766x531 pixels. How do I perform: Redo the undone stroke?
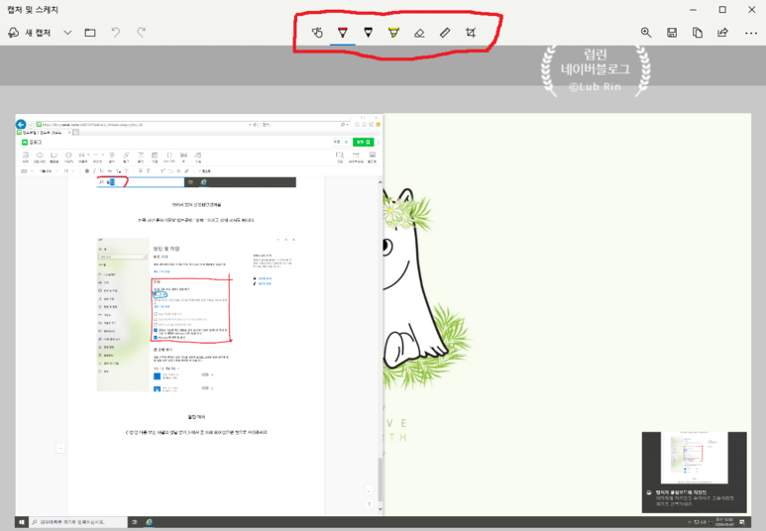tap(141, 33)
